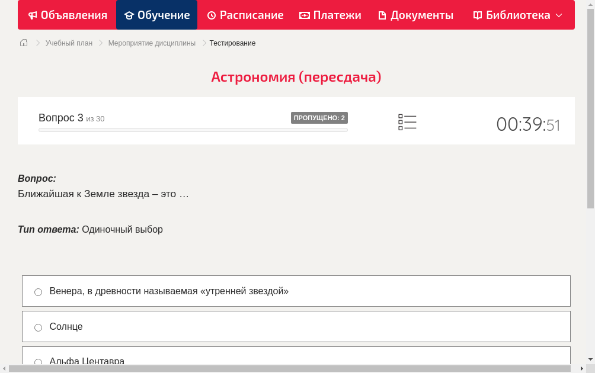The image size is (595, 373).
Task: Open the Учебный план breadcrumb link
Action: click(69, 43)
